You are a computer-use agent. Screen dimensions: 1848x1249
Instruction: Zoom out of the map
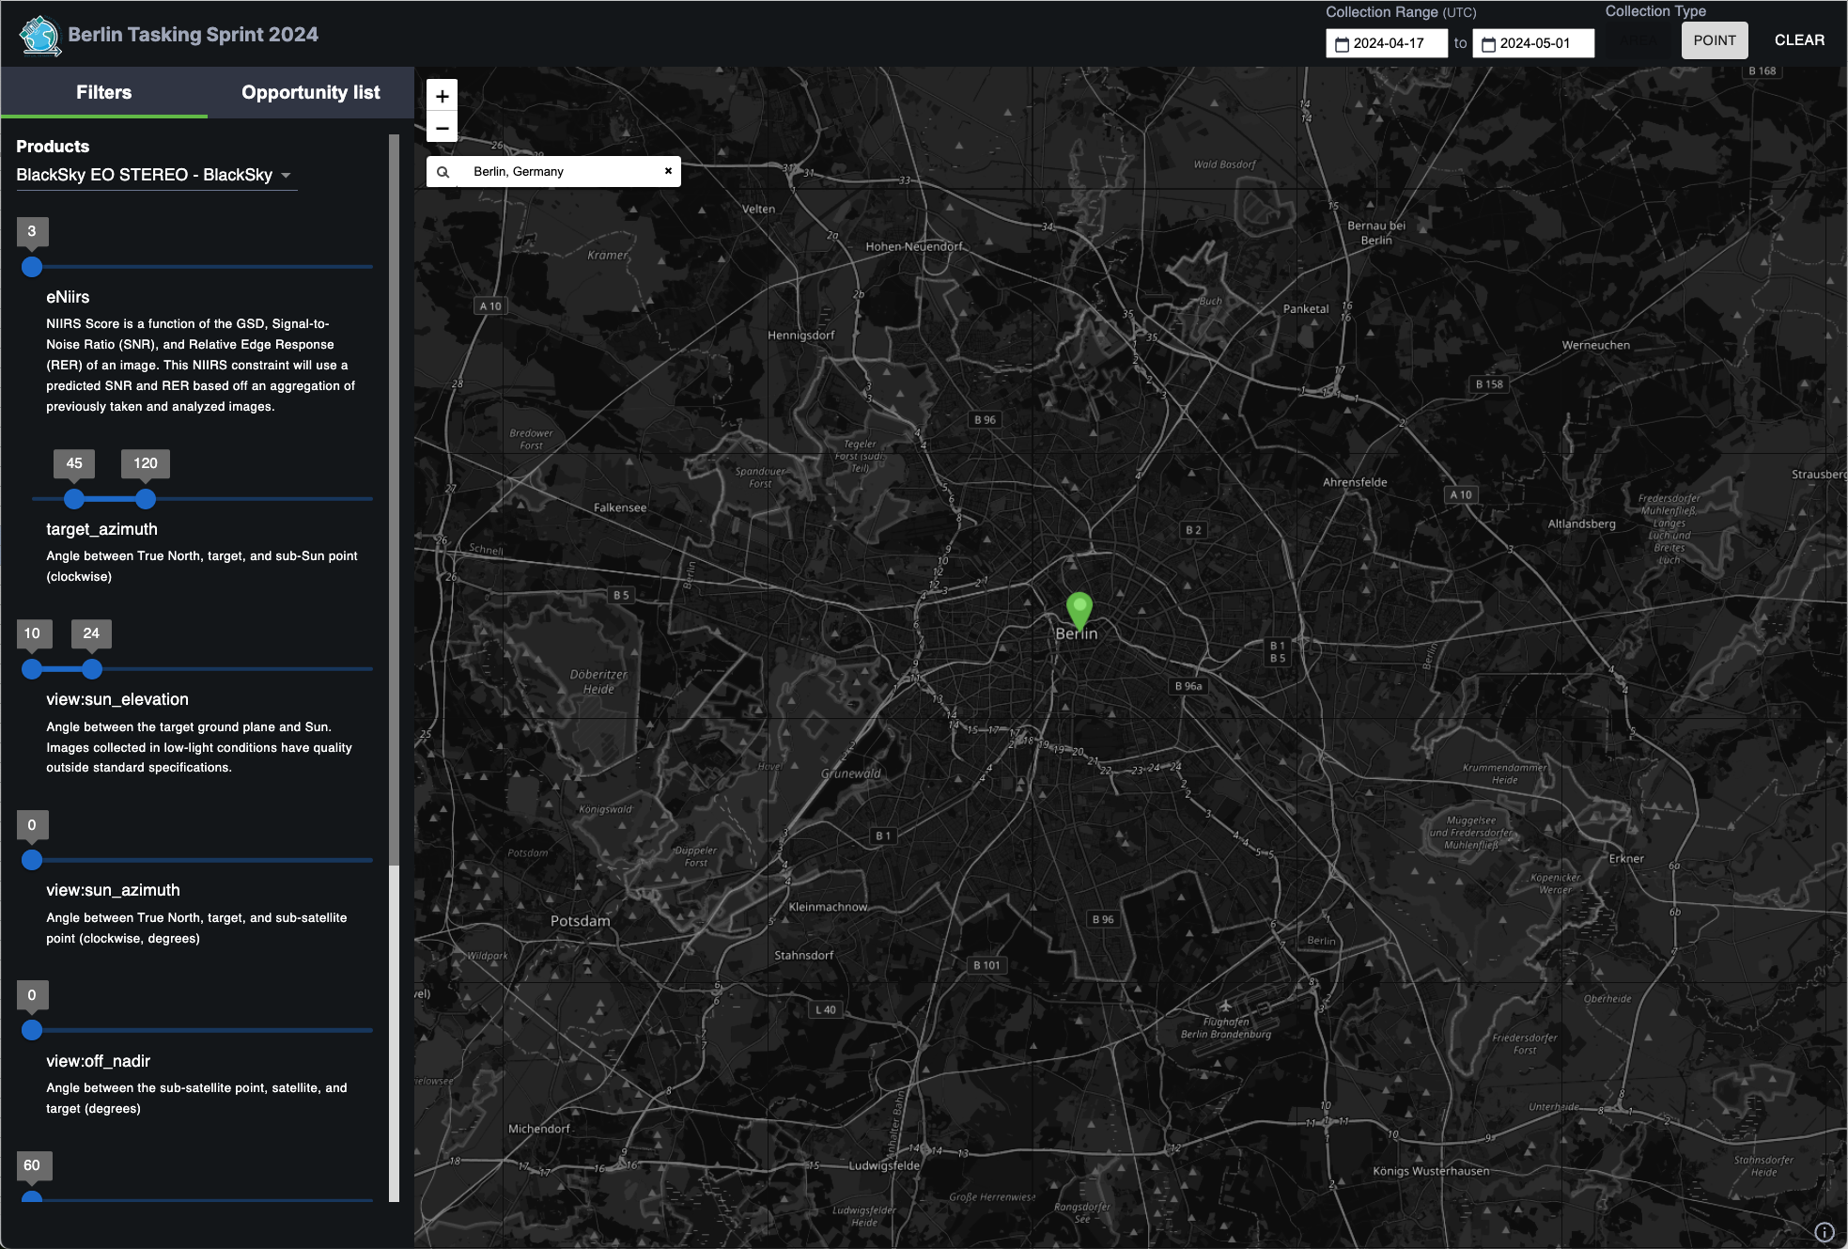click(442, 128)
